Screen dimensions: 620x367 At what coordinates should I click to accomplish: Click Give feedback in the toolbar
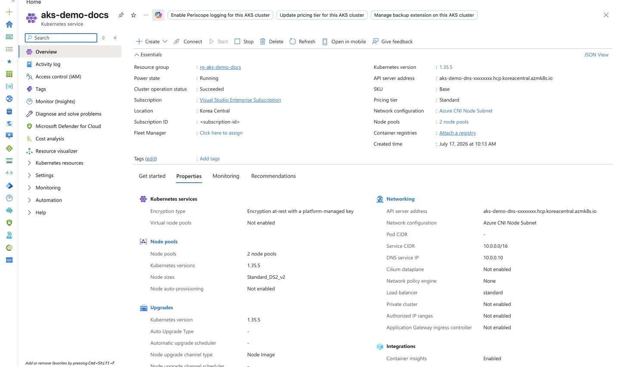pyautogui.click(x=392, y=42)
